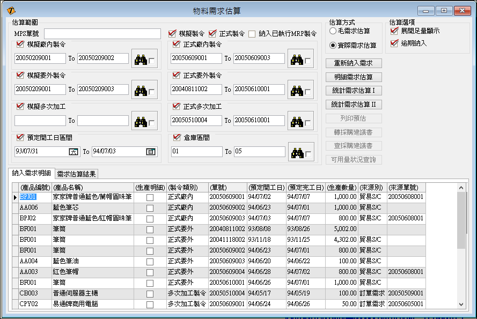Screen dimensions: 477x319
Task: Click binoculars icon for 模擬多次加工 range
Action: pyautogui.click(x=141, y=121)
